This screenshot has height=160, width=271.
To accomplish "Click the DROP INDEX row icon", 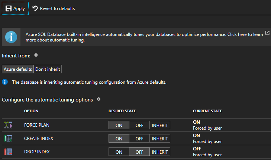I will [x=8, y=151].
